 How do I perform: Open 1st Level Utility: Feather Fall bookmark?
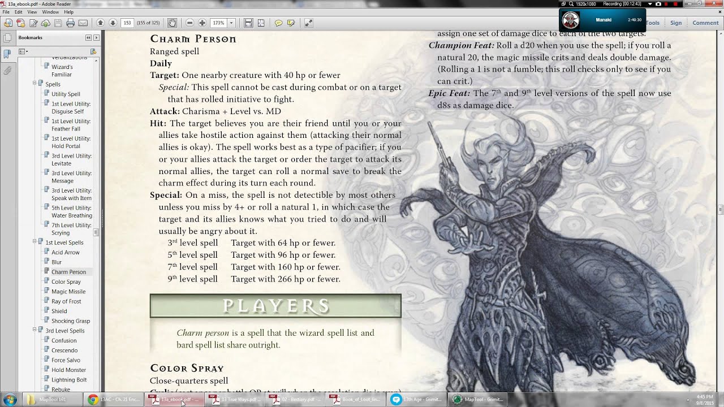pyautogui.click(x=71, y=125)
